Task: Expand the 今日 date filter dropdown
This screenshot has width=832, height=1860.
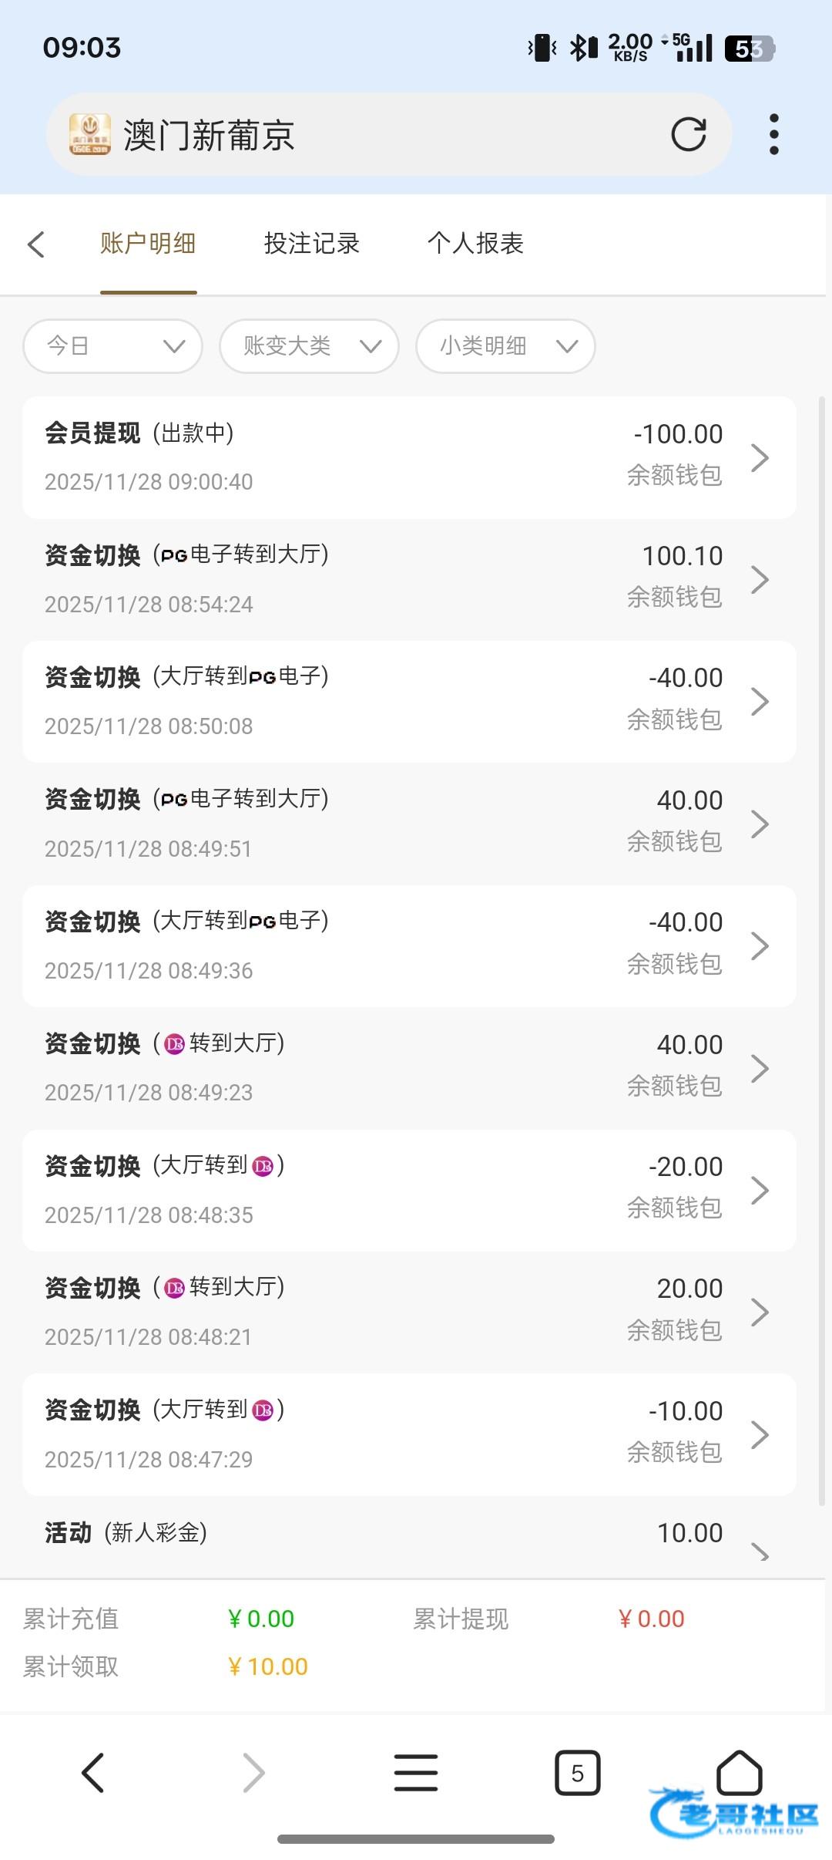Action: coord(113,346)
